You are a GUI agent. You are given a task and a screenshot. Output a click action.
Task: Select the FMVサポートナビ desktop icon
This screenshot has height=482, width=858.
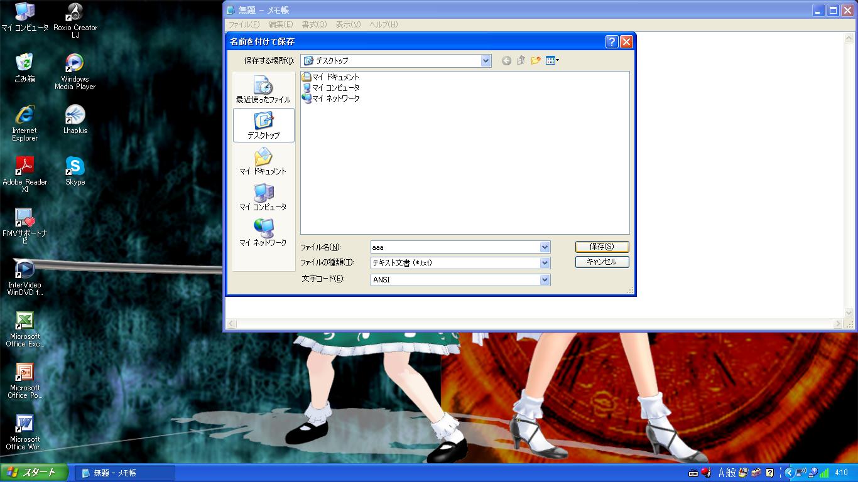(24, 226)
